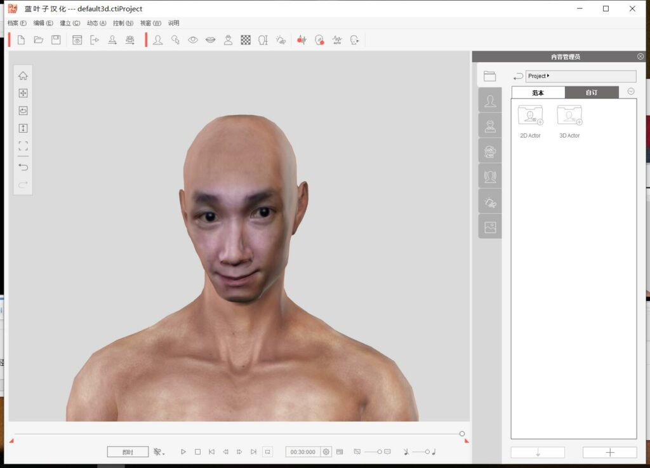The image size is (650, 468).
Task: Select the teeth and mouth settings icon
Action: 210,40
